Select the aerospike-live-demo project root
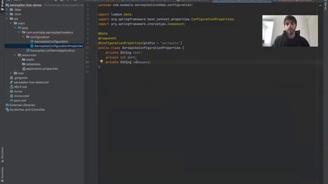328x184 pixels. click(x=26, y=5)
